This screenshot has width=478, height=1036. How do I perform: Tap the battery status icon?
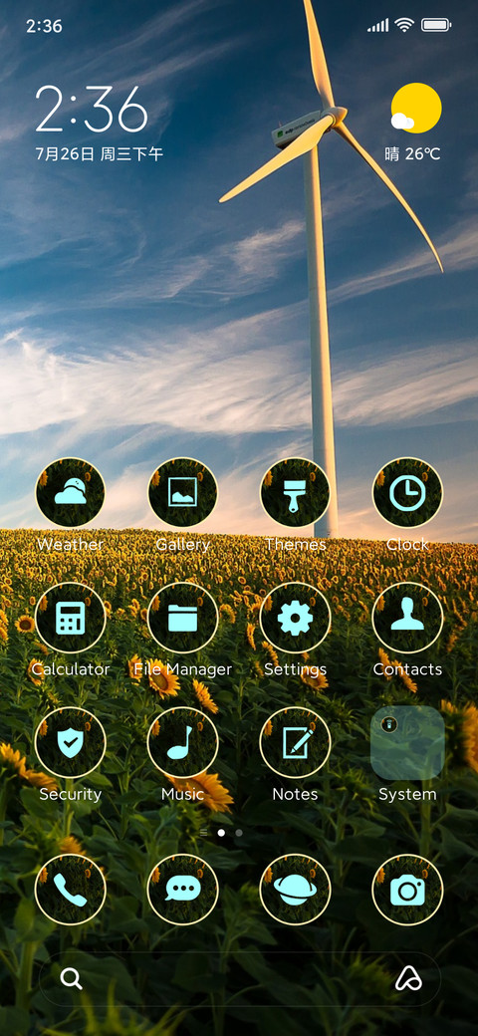click(436, 26)
